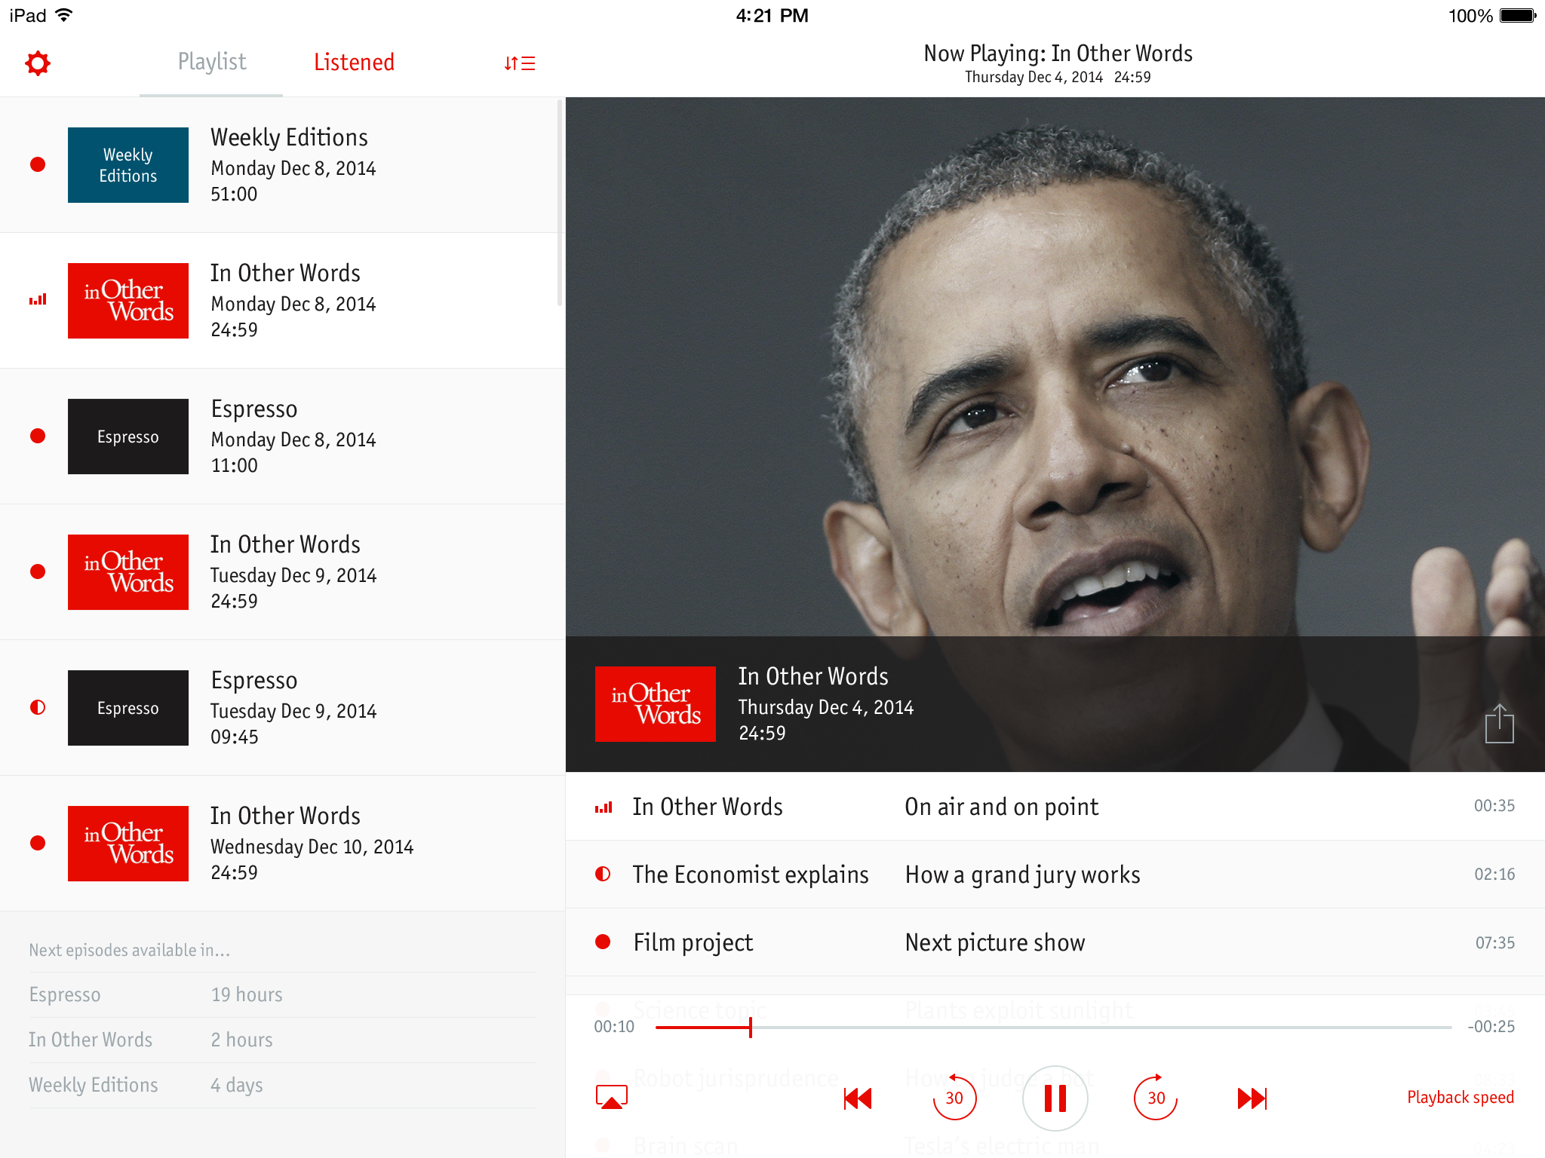Tap the remaining time -00:25 label

1491,1027
